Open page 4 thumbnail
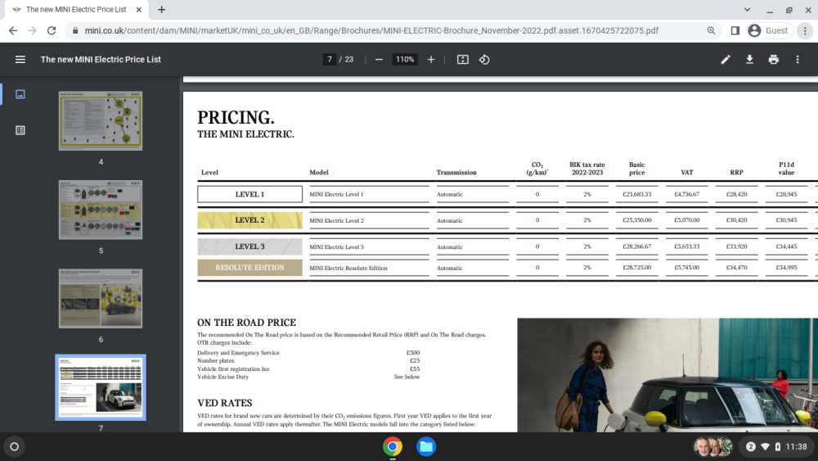Viewport: 818px width, 461px height. (101, 121)
